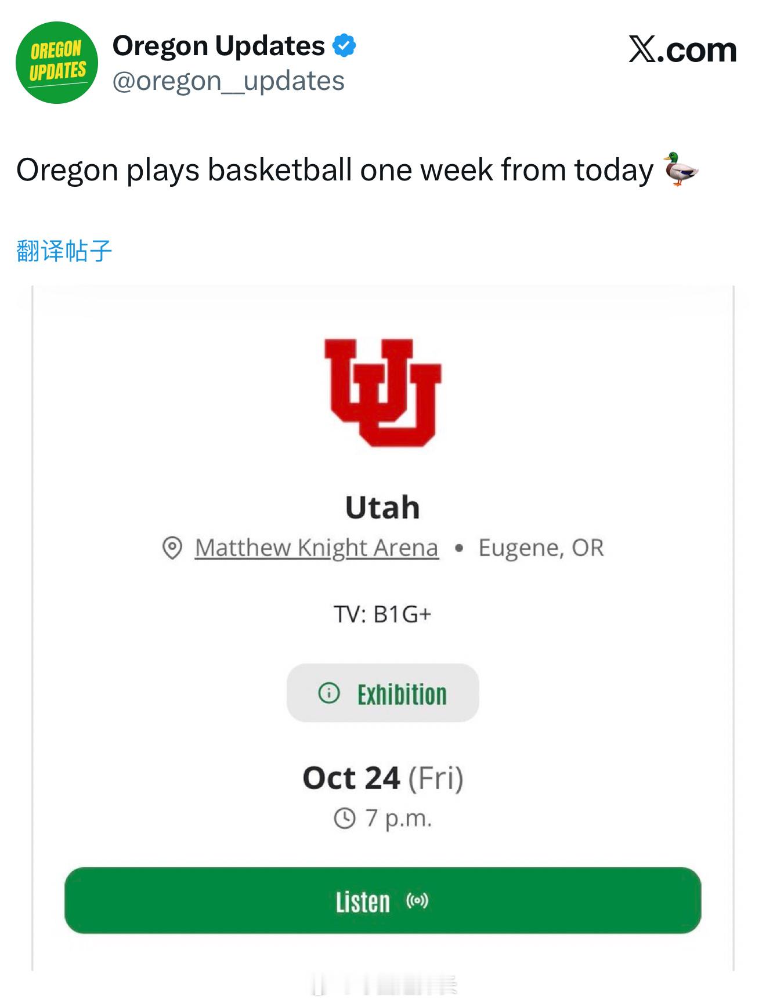Click the Oregon Updates profile avatar
This screenshot has width=766, height=1003.
(x=56, y=63)
